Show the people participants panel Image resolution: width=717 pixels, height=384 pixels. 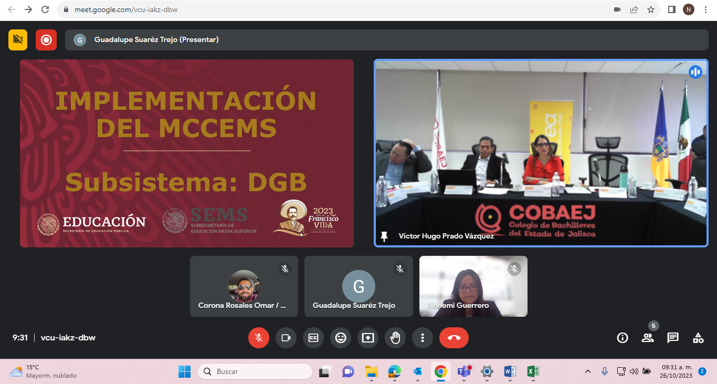tap(648, 338)
